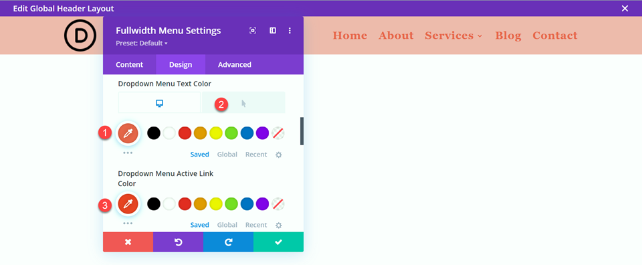Open the eyedropper picker for Dropdown Menu Active Link Color
This screenshot has width=642, height=265.
[128, 203]
